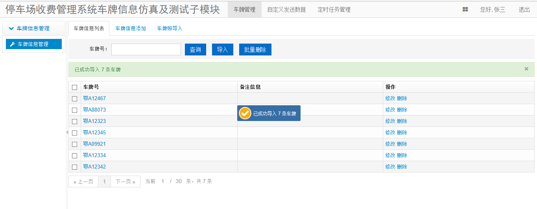Click the 查询 search button
The height and width of the screenshot is (209, 537).
(x=196, y=49)
